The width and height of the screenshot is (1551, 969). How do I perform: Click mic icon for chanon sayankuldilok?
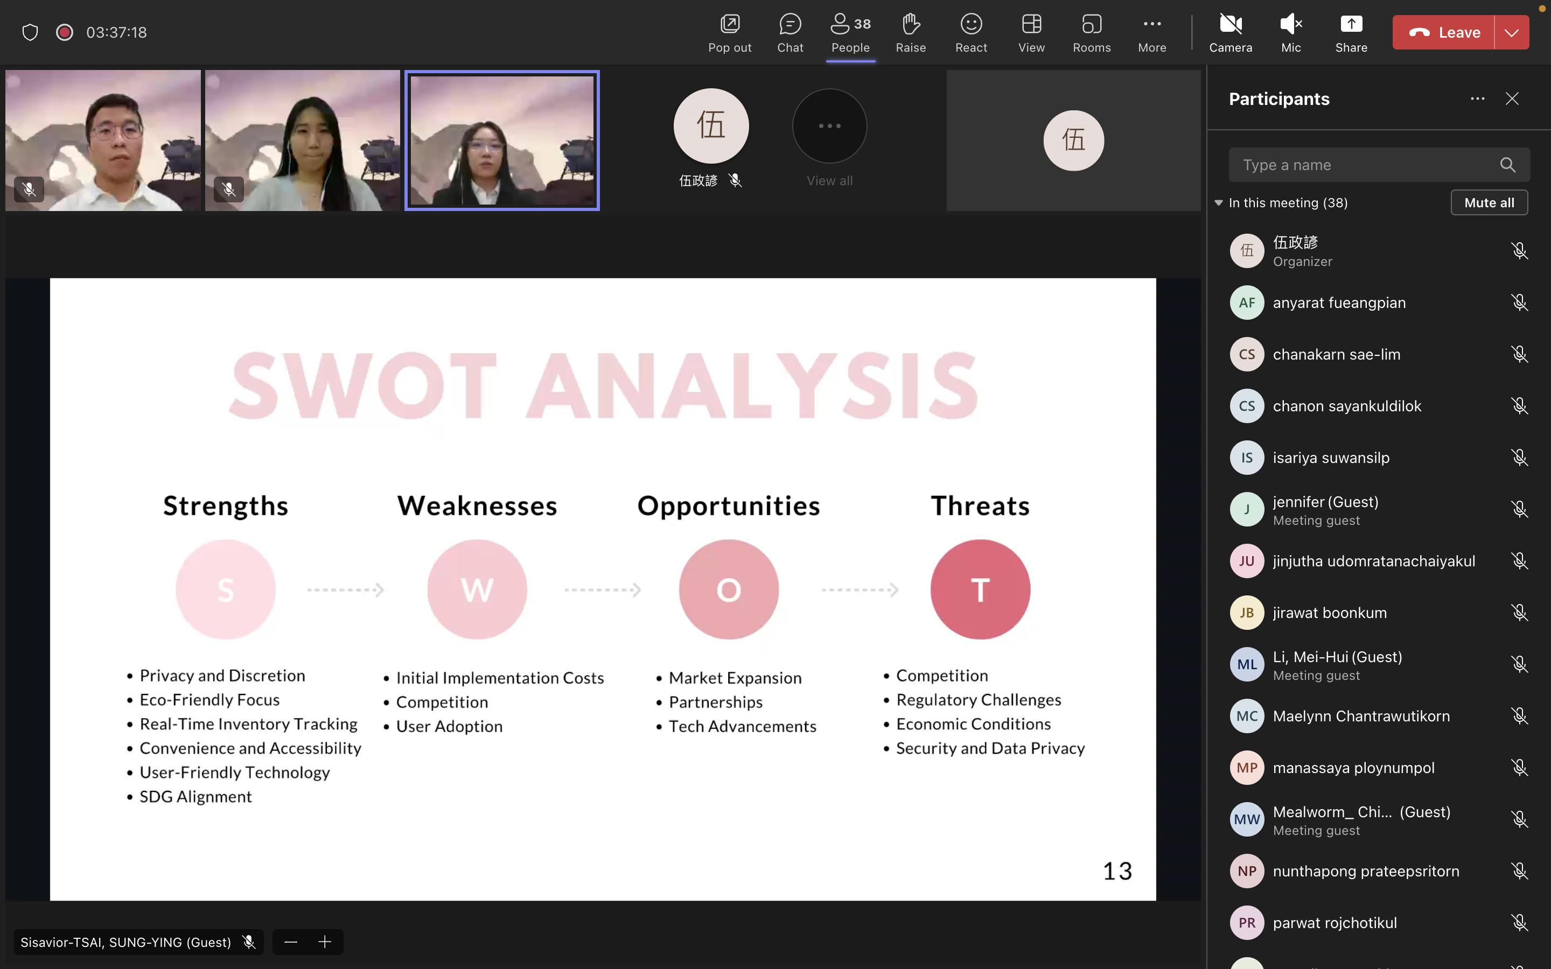pyautogui.click(x=1519, y=406)
